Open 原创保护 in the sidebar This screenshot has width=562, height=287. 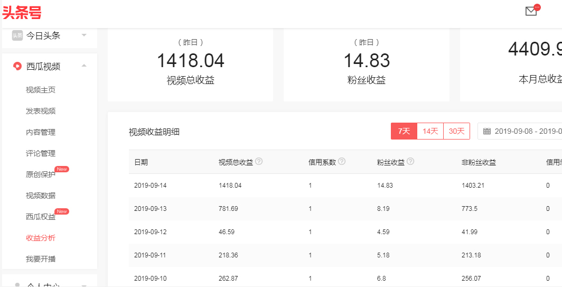(41, 174)
